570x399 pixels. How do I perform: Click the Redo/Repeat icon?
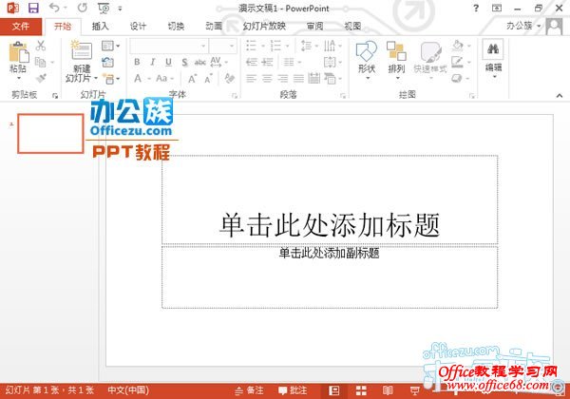coord(83,8)
